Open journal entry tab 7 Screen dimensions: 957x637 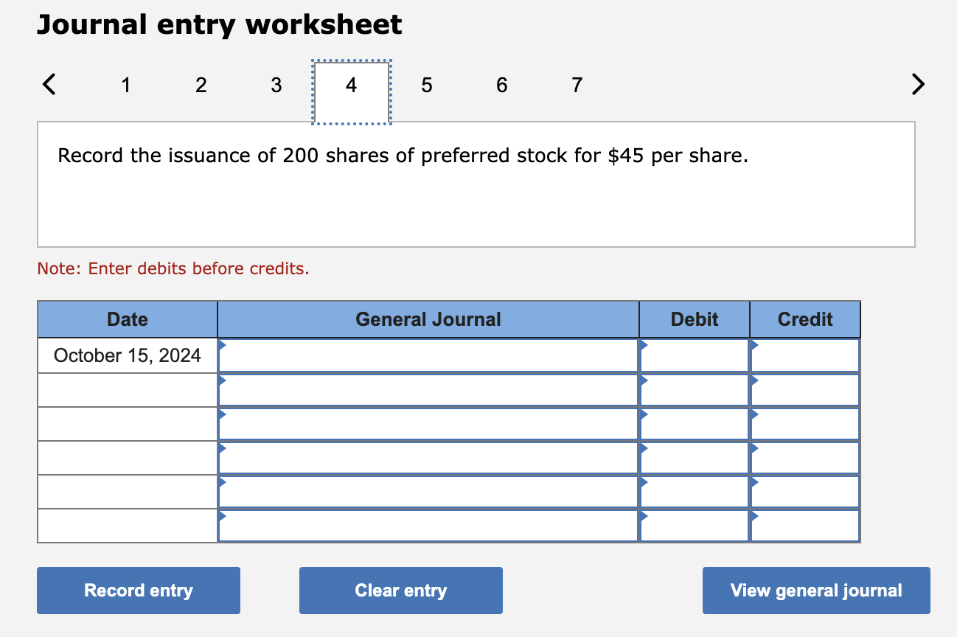coord(576,85)
